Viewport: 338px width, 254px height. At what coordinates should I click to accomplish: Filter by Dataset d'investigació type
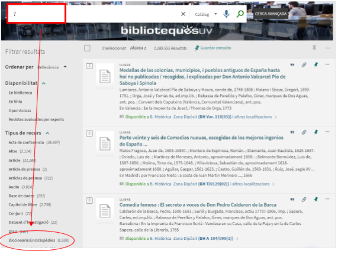(x=33, y=222)
